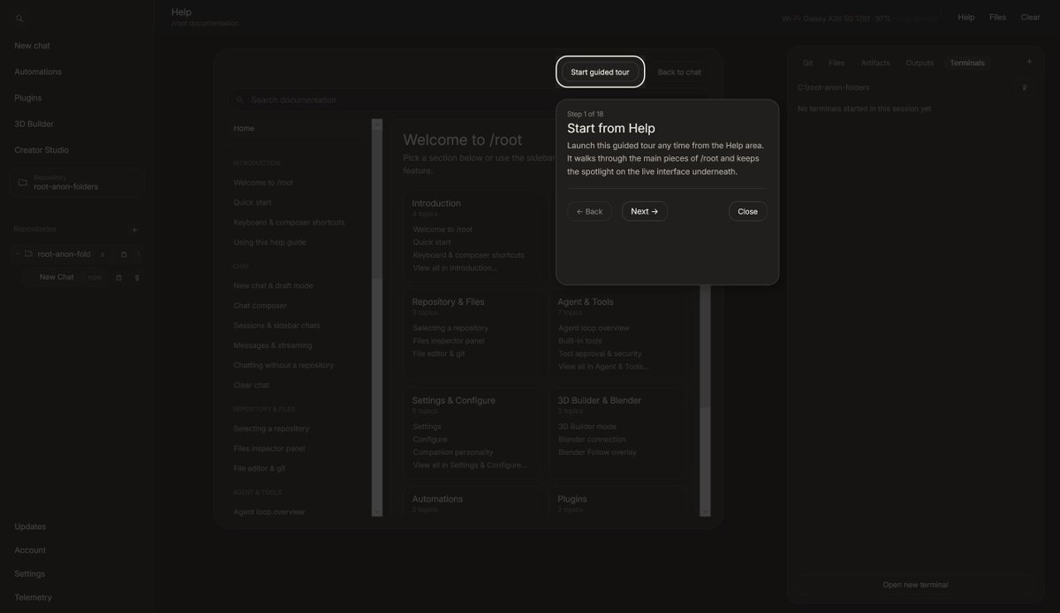Open Clear chat doc in sidebar
Screen dimensions: 1060x613
pos(251,385)
